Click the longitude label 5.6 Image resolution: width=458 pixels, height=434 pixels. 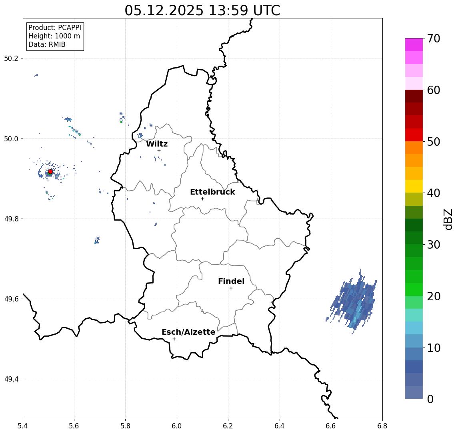pos(74,426)
